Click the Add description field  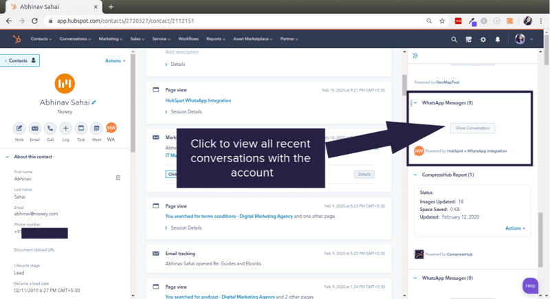[182, 52]
